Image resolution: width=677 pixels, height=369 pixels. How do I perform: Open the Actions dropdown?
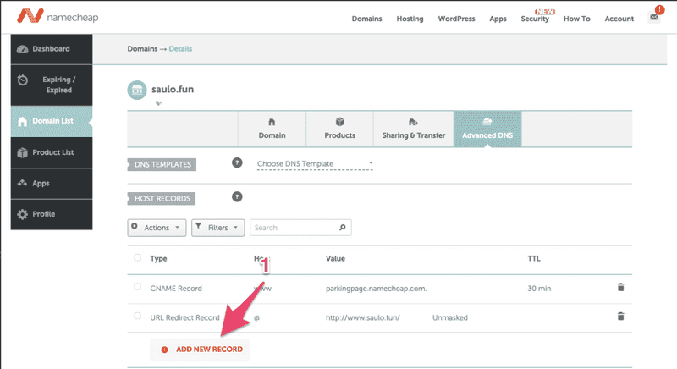(x=157, y=228)
